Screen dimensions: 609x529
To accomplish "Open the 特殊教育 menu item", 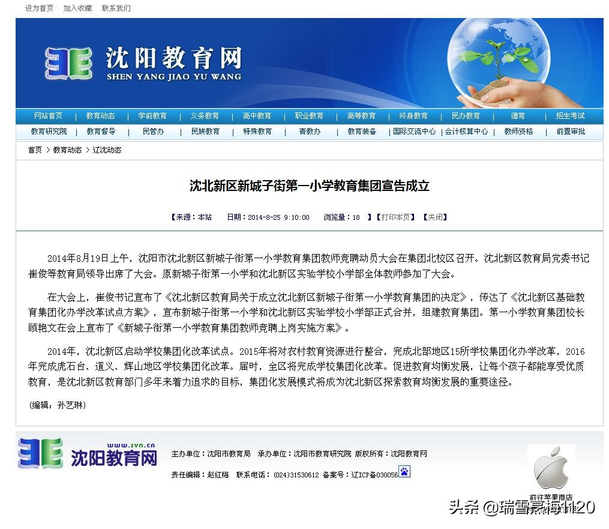I will [257, 131].
